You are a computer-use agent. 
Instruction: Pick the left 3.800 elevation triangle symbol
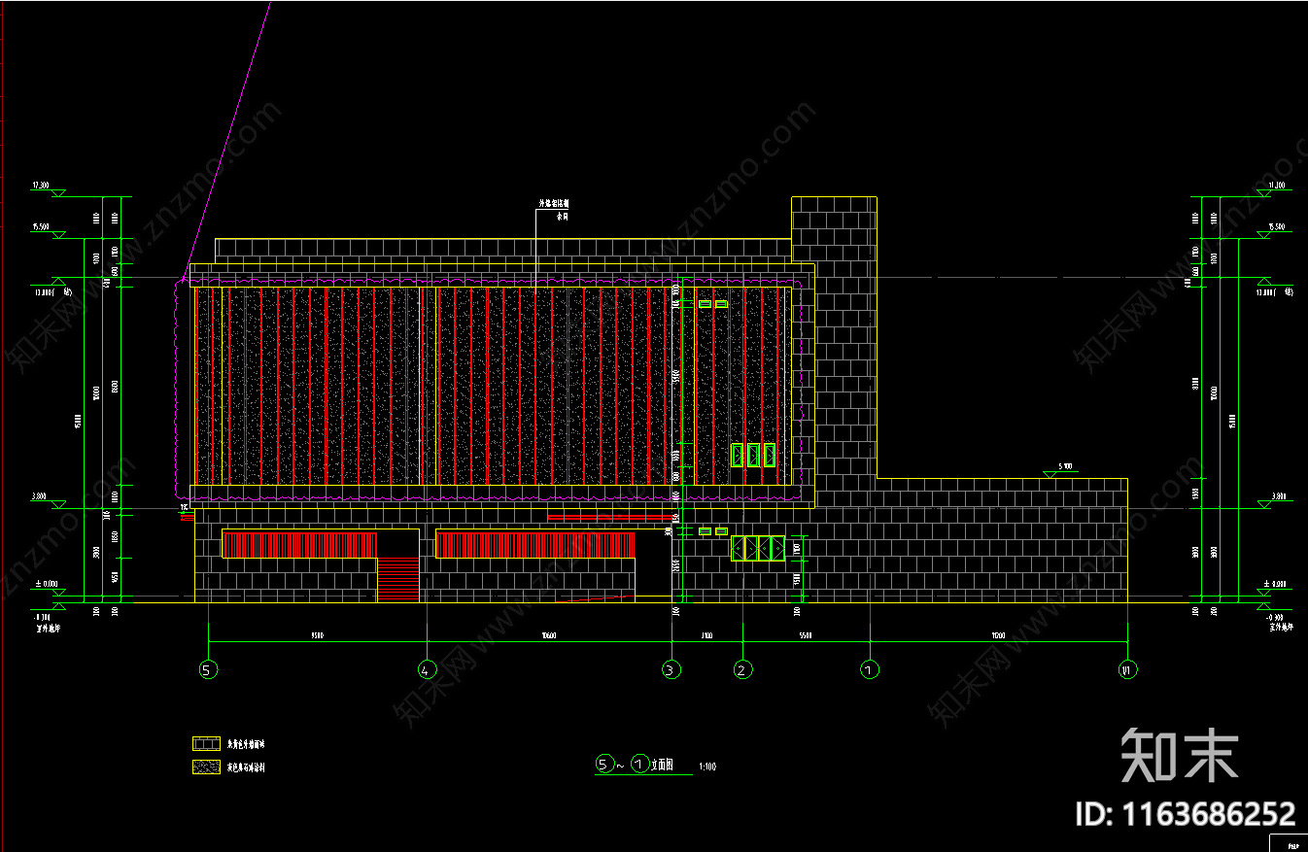(x=58, y=505)
